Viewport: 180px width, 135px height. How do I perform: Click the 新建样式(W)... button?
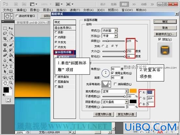coord(165,34)
